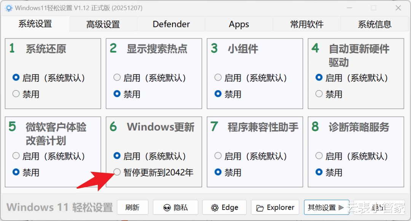This screenshot has width=411, height=221.
Task: Enable 小组件 with 启用 radio button
Action: pyautogui.click(x=218, y=78)
